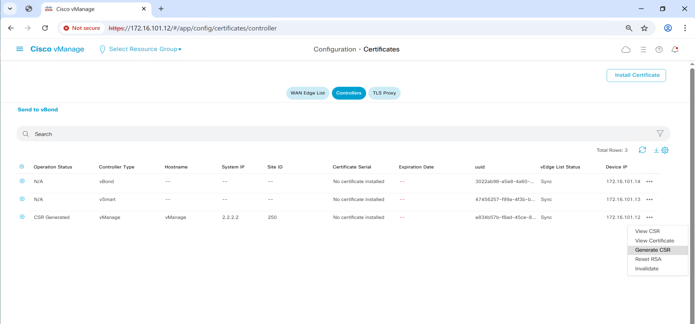Expand the vManage row details
695x324 pixels.
pyautogui.click(x=22, y=217)
